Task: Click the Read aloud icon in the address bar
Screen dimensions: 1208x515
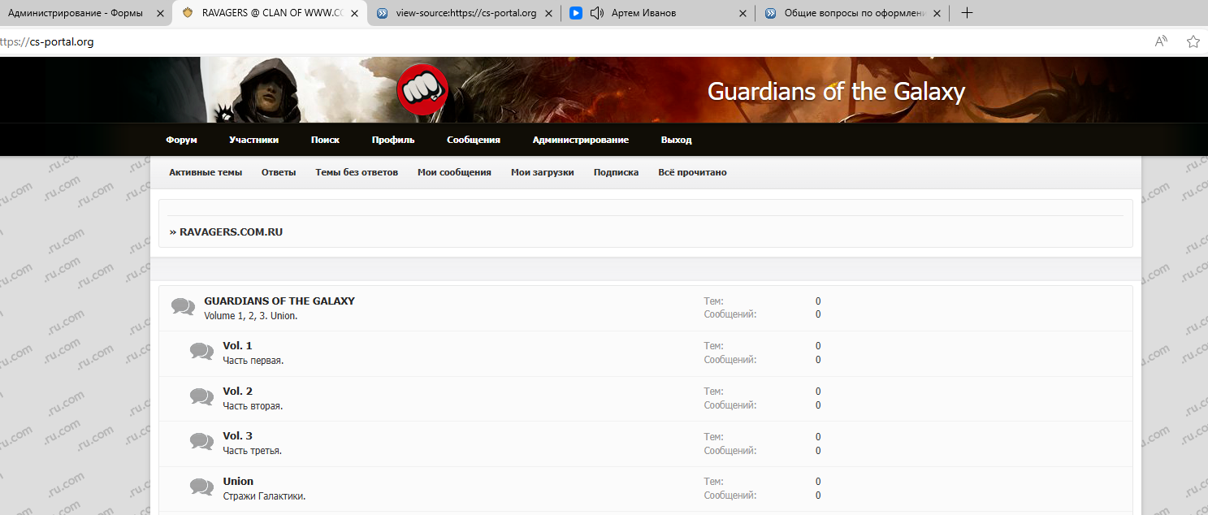Action: point(1162,41)
